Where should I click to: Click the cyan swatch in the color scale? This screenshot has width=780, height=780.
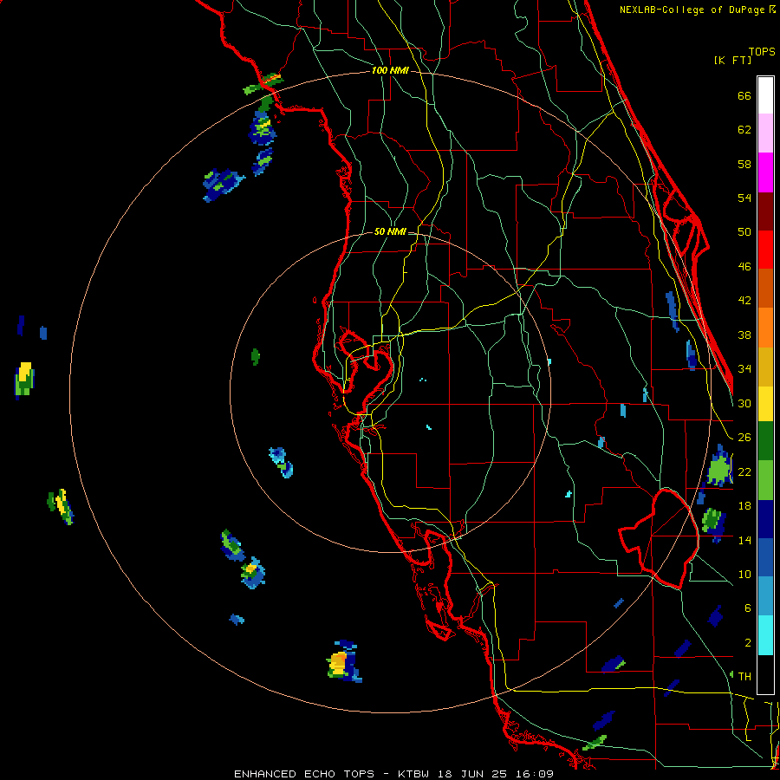tap(765, 636)
